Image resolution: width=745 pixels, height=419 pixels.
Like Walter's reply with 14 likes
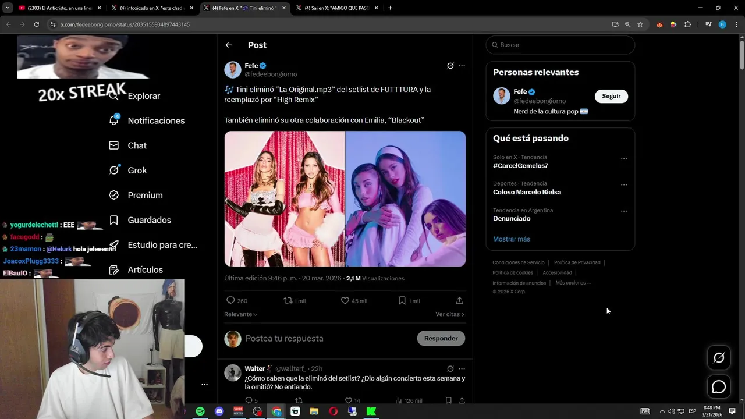[352, 400]
